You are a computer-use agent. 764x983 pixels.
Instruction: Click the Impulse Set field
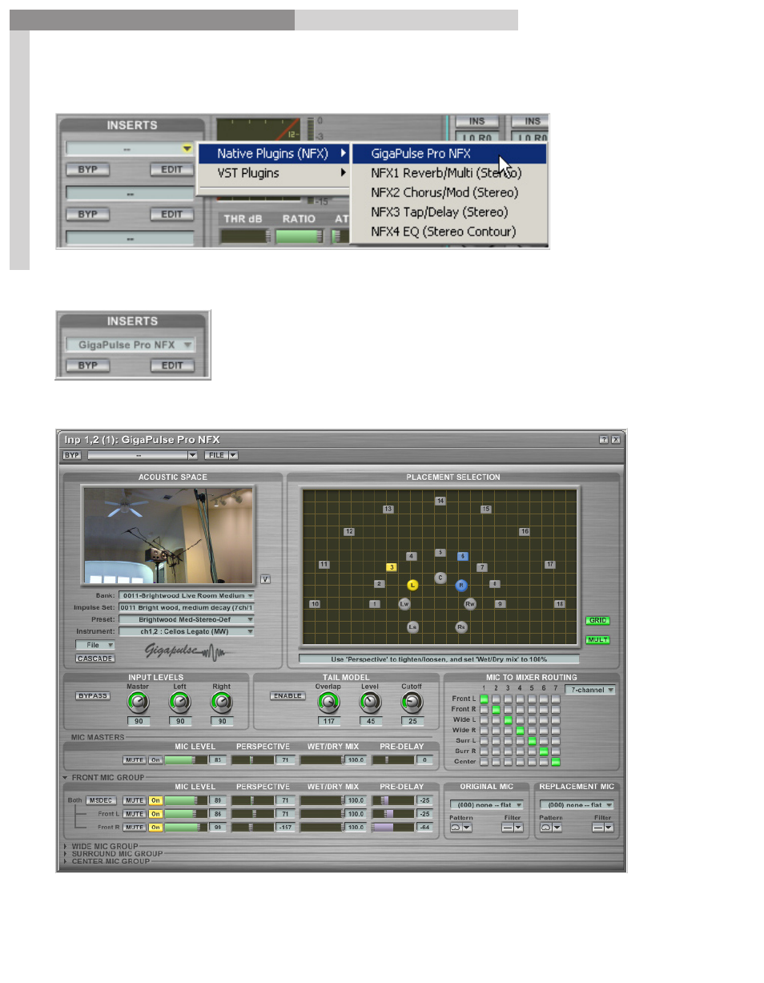[x=186, y=607]
